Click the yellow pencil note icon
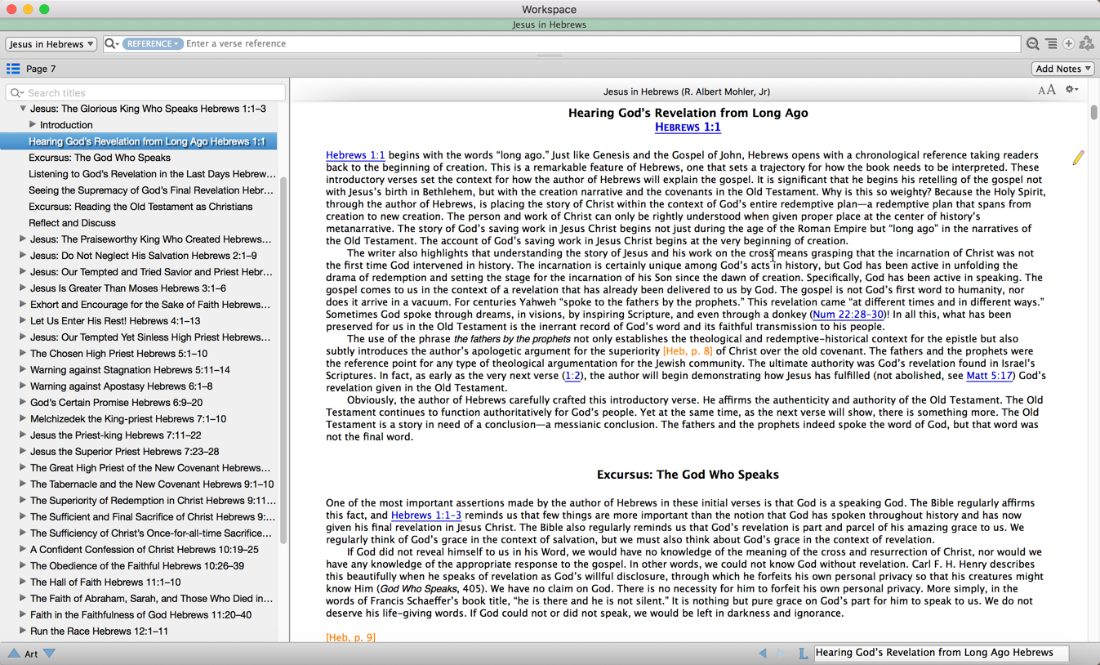This screenshot has height=665, width=1100. [1078, 157]
